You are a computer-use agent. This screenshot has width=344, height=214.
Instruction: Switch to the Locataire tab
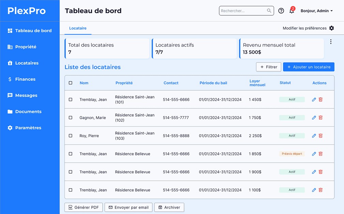[78, 28]
